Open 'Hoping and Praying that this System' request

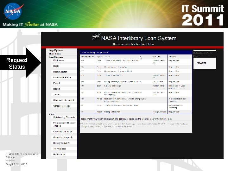(x=123, y=82)
